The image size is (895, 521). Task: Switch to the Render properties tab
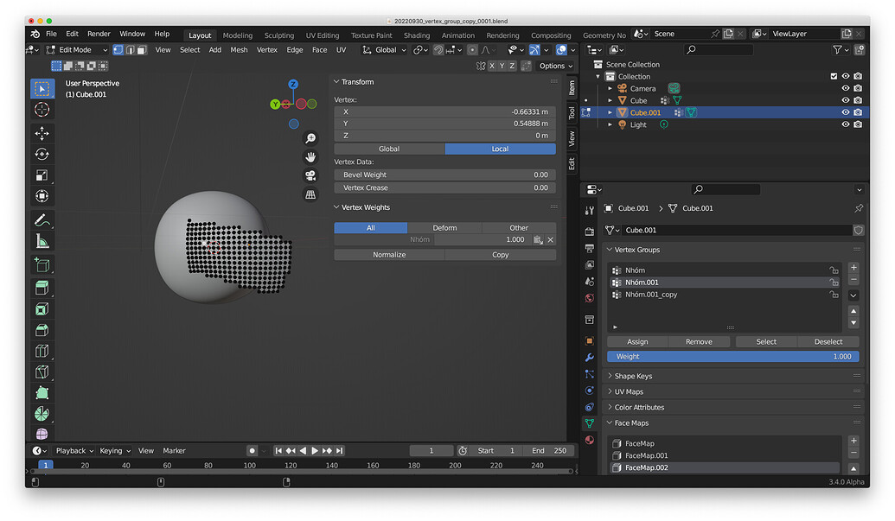click(591, 231)
